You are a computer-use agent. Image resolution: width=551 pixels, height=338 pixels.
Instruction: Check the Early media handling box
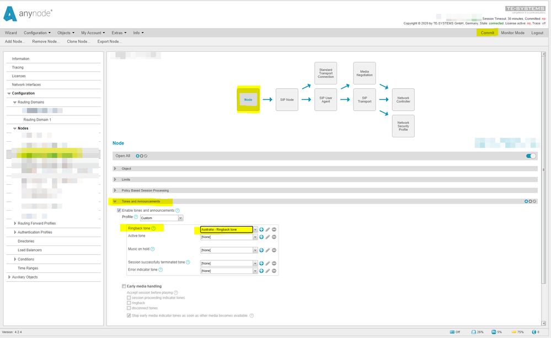[124, 286]
